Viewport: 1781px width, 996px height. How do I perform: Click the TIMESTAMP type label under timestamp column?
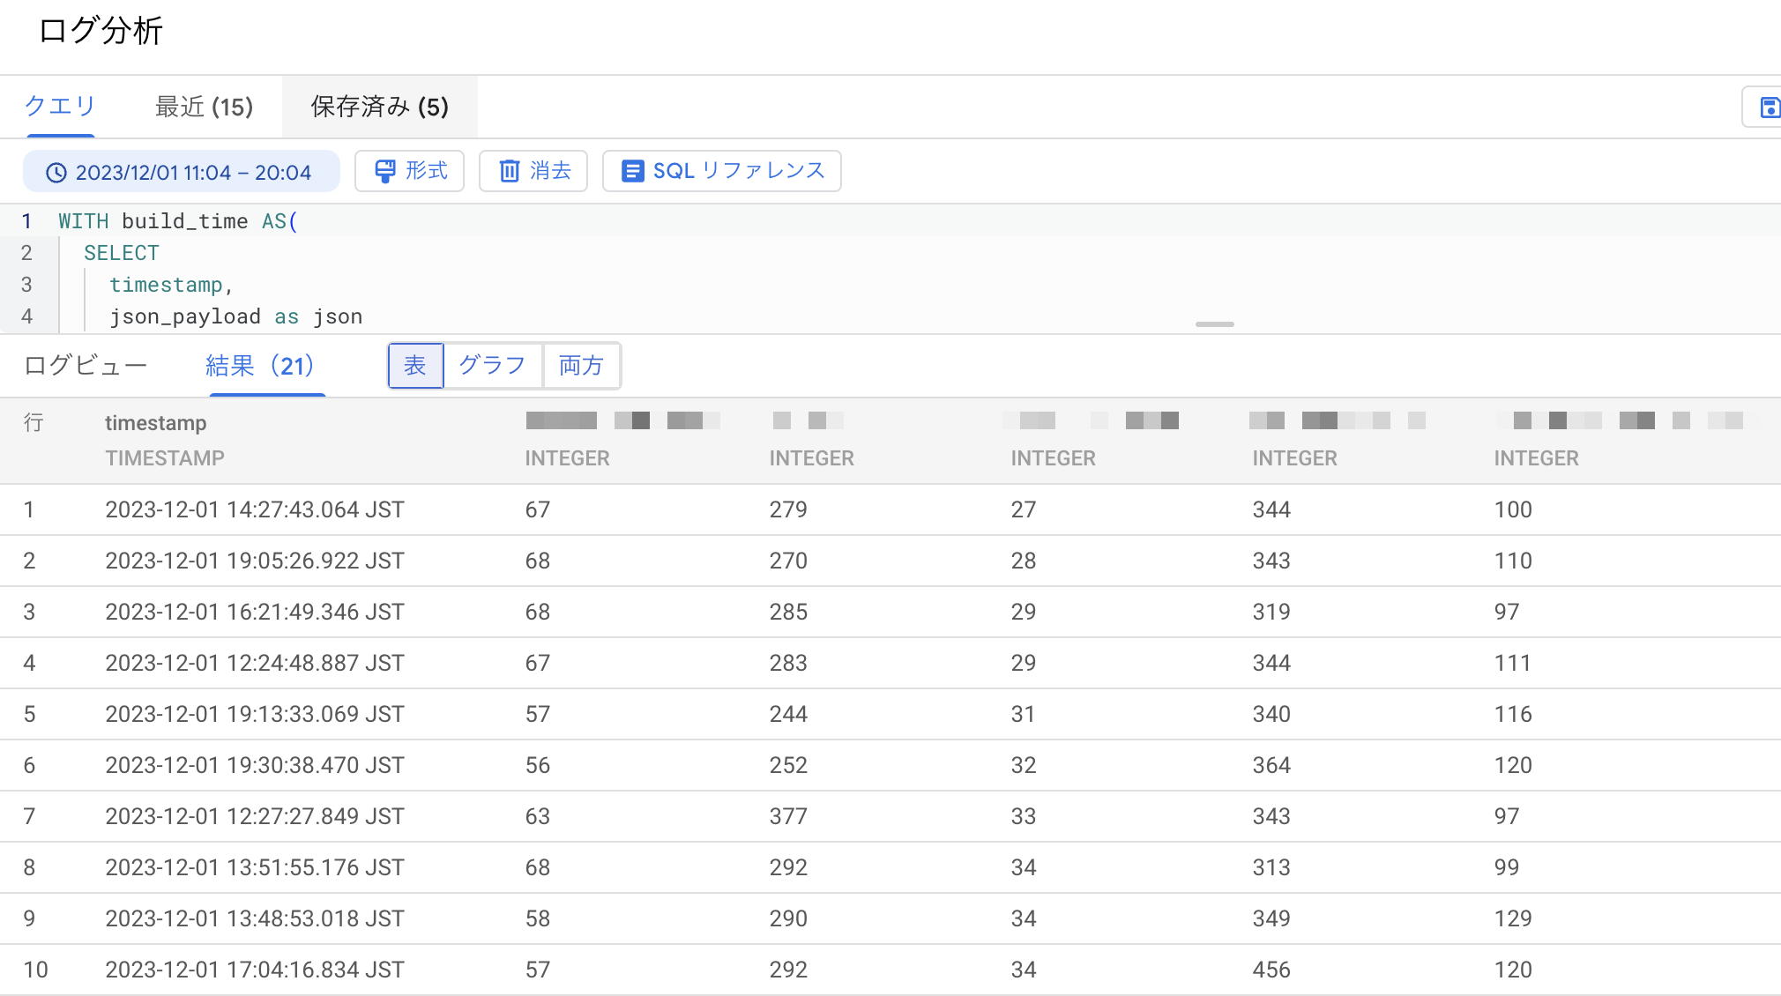click(165, 457)
